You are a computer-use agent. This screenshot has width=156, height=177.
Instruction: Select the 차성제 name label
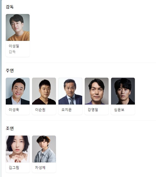click(x=40, y=167)
